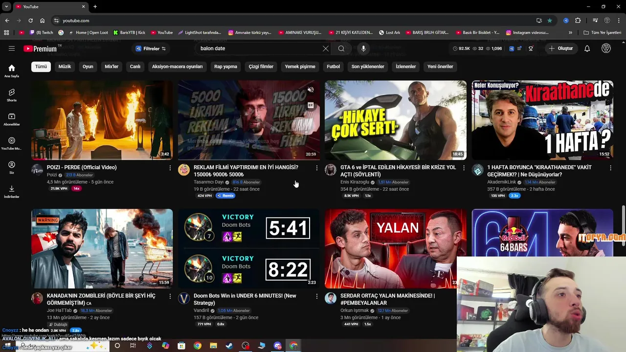Viewport: 626px width, 352px height.
Task: Open more options for Doom Bots video
Action: 317,296
